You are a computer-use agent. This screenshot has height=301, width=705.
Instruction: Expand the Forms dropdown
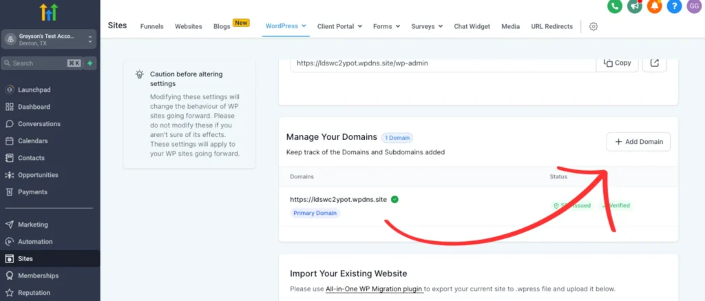click(x=387, y=27)
